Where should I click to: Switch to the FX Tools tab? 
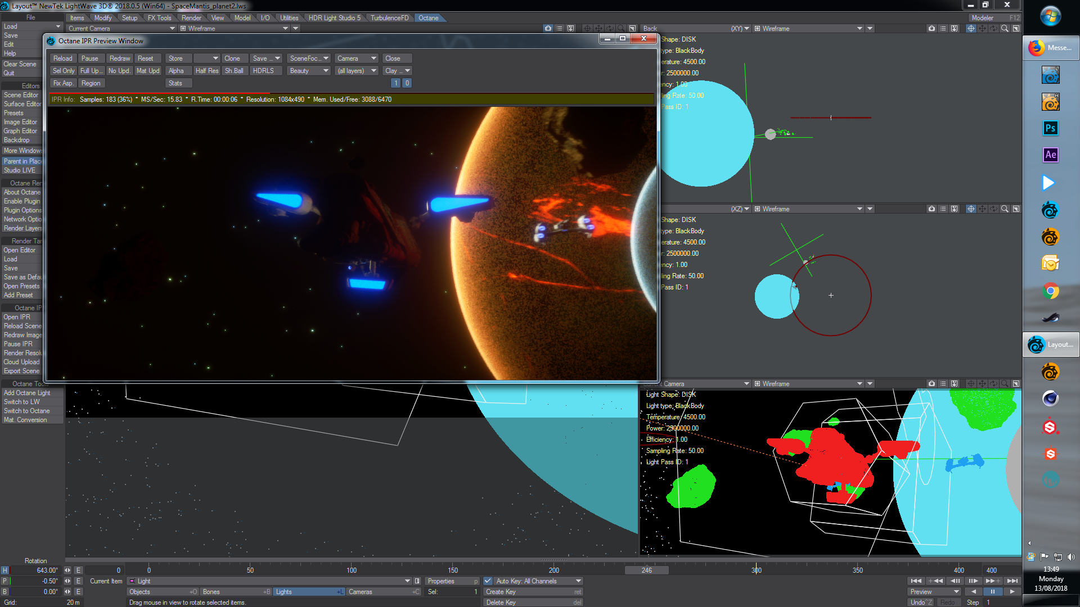[x=159, y=18]
